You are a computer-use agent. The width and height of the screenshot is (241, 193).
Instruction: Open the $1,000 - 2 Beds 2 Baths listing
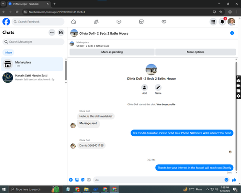point(93,46)
